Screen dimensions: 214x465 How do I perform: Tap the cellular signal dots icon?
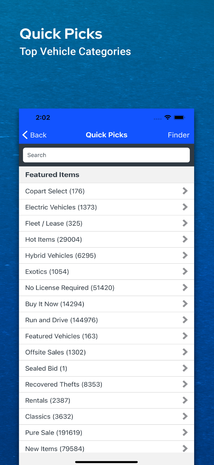coord(157,118)
